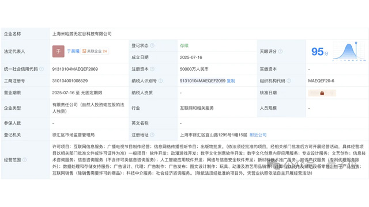The height and width of the screenshot is (207, 369).
Task: Click the 行业 label cell
Action: [x=153, y=108]
